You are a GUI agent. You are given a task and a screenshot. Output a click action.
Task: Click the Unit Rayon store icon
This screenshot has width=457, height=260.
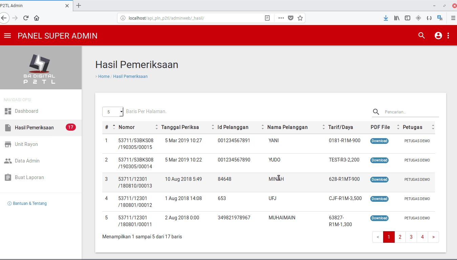click(8, 144)
